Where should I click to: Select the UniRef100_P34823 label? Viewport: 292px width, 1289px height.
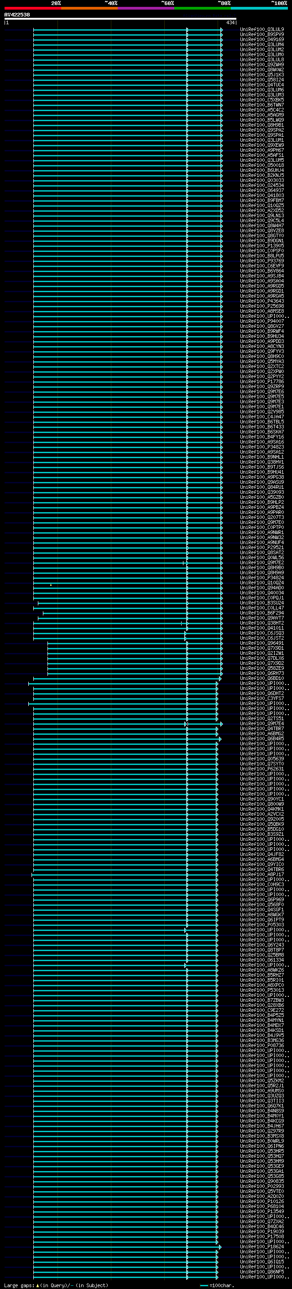click(262, 447)
